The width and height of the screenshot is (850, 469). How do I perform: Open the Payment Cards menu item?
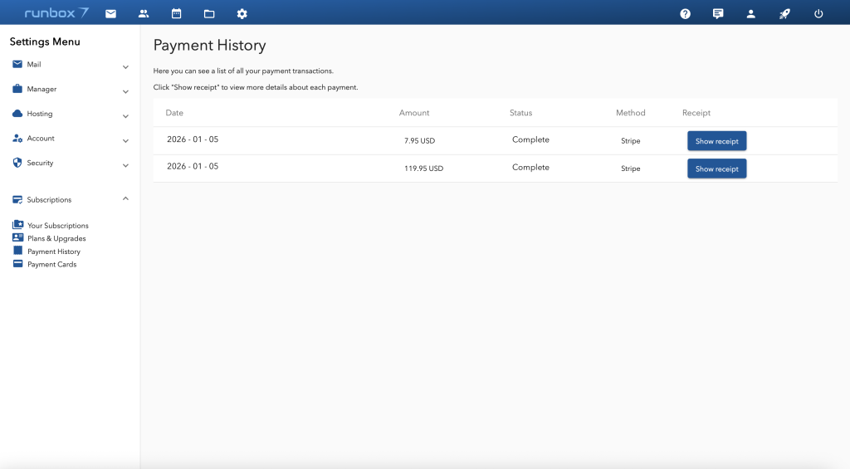[x=51, y=265]
